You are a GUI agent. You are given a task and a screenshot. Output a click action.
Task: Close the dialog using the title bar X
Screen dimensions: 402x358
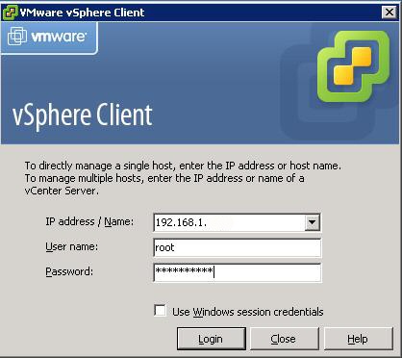click(389, 13)
